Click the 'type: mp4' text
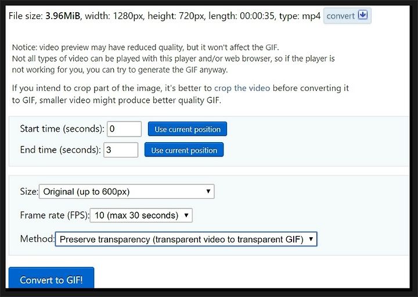418x297 pixels. [300, 16]
